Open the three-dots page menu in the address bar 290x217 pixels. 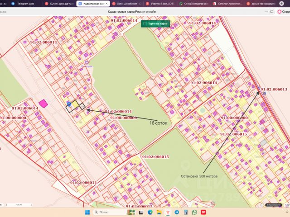tap(266, 12)
